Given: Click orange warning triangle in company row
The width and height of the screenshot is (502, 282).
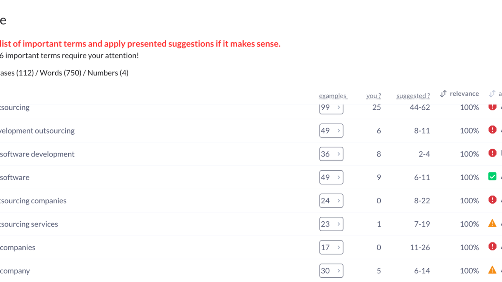Looking at the screenshot, I should tap(492, 270).
